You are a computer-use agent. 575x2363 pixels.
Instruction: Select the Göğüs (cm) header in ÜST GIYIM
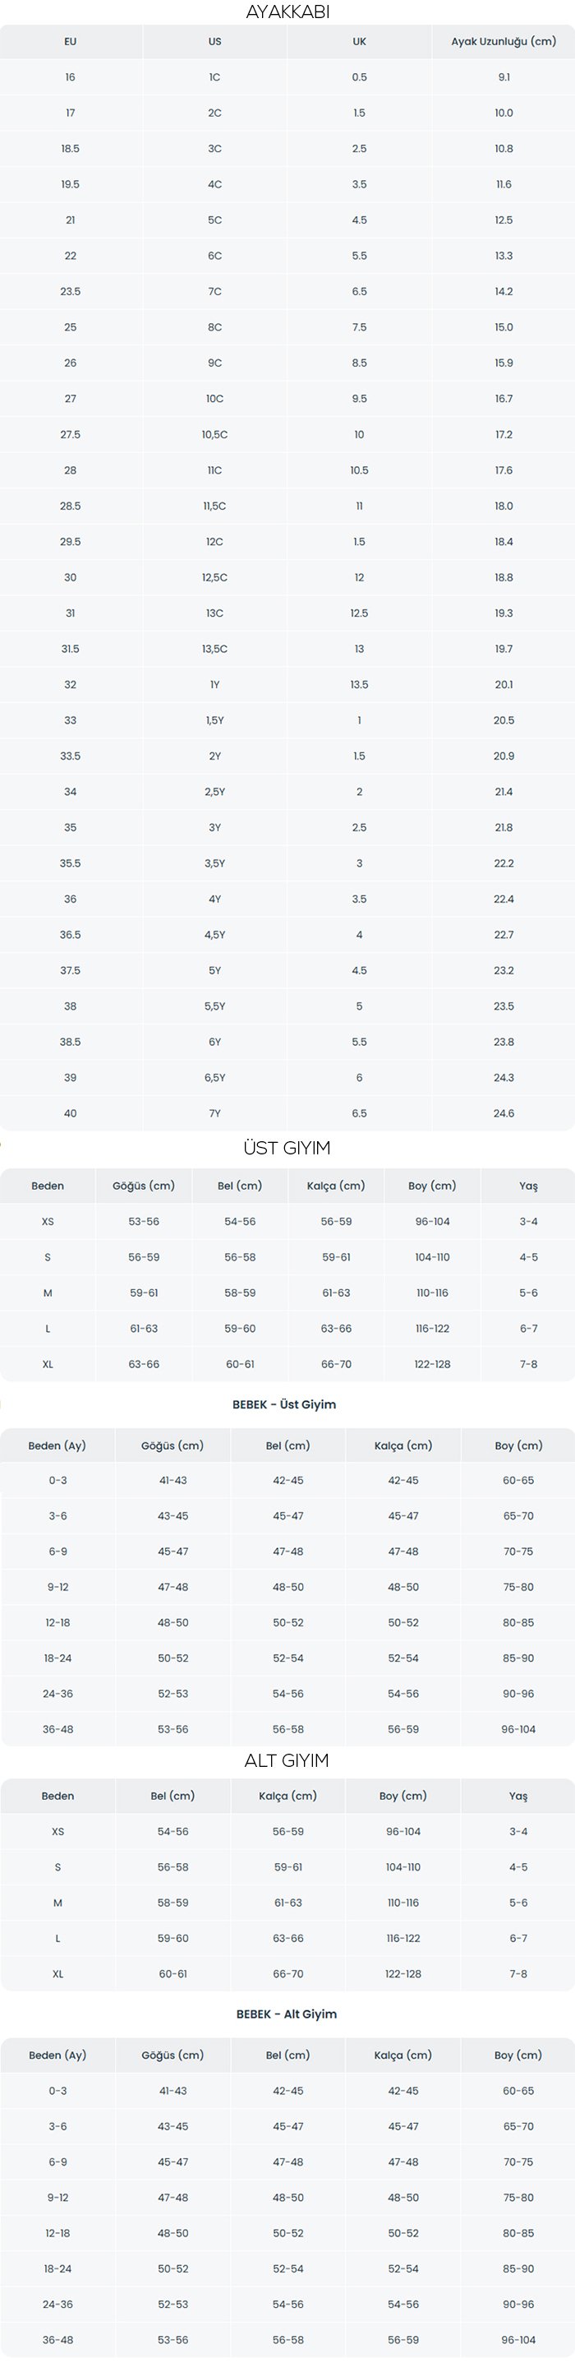coord(144,1186)
